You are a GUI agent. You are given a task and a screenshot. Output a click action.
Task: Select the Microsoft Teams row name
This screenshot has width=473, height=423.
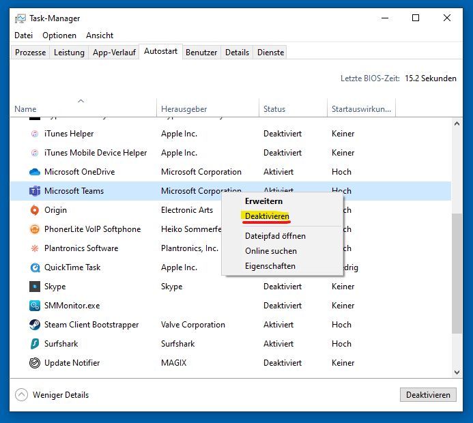click(74, 191)
